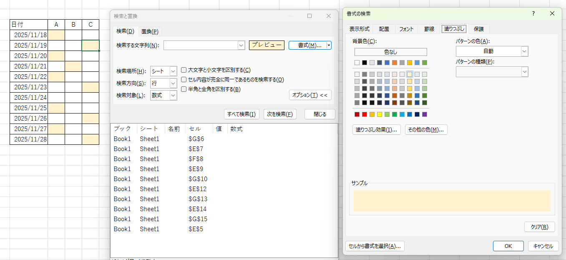The height and width of the screenshot is (260, 566).
Task: Open the arrow beside the 書式(M) button
Action: point(329,45)
